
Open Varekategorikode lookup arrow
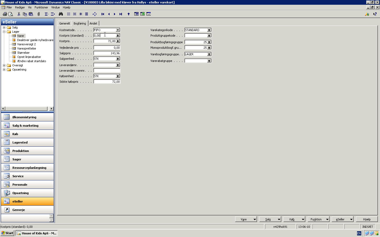pos(209,30)
